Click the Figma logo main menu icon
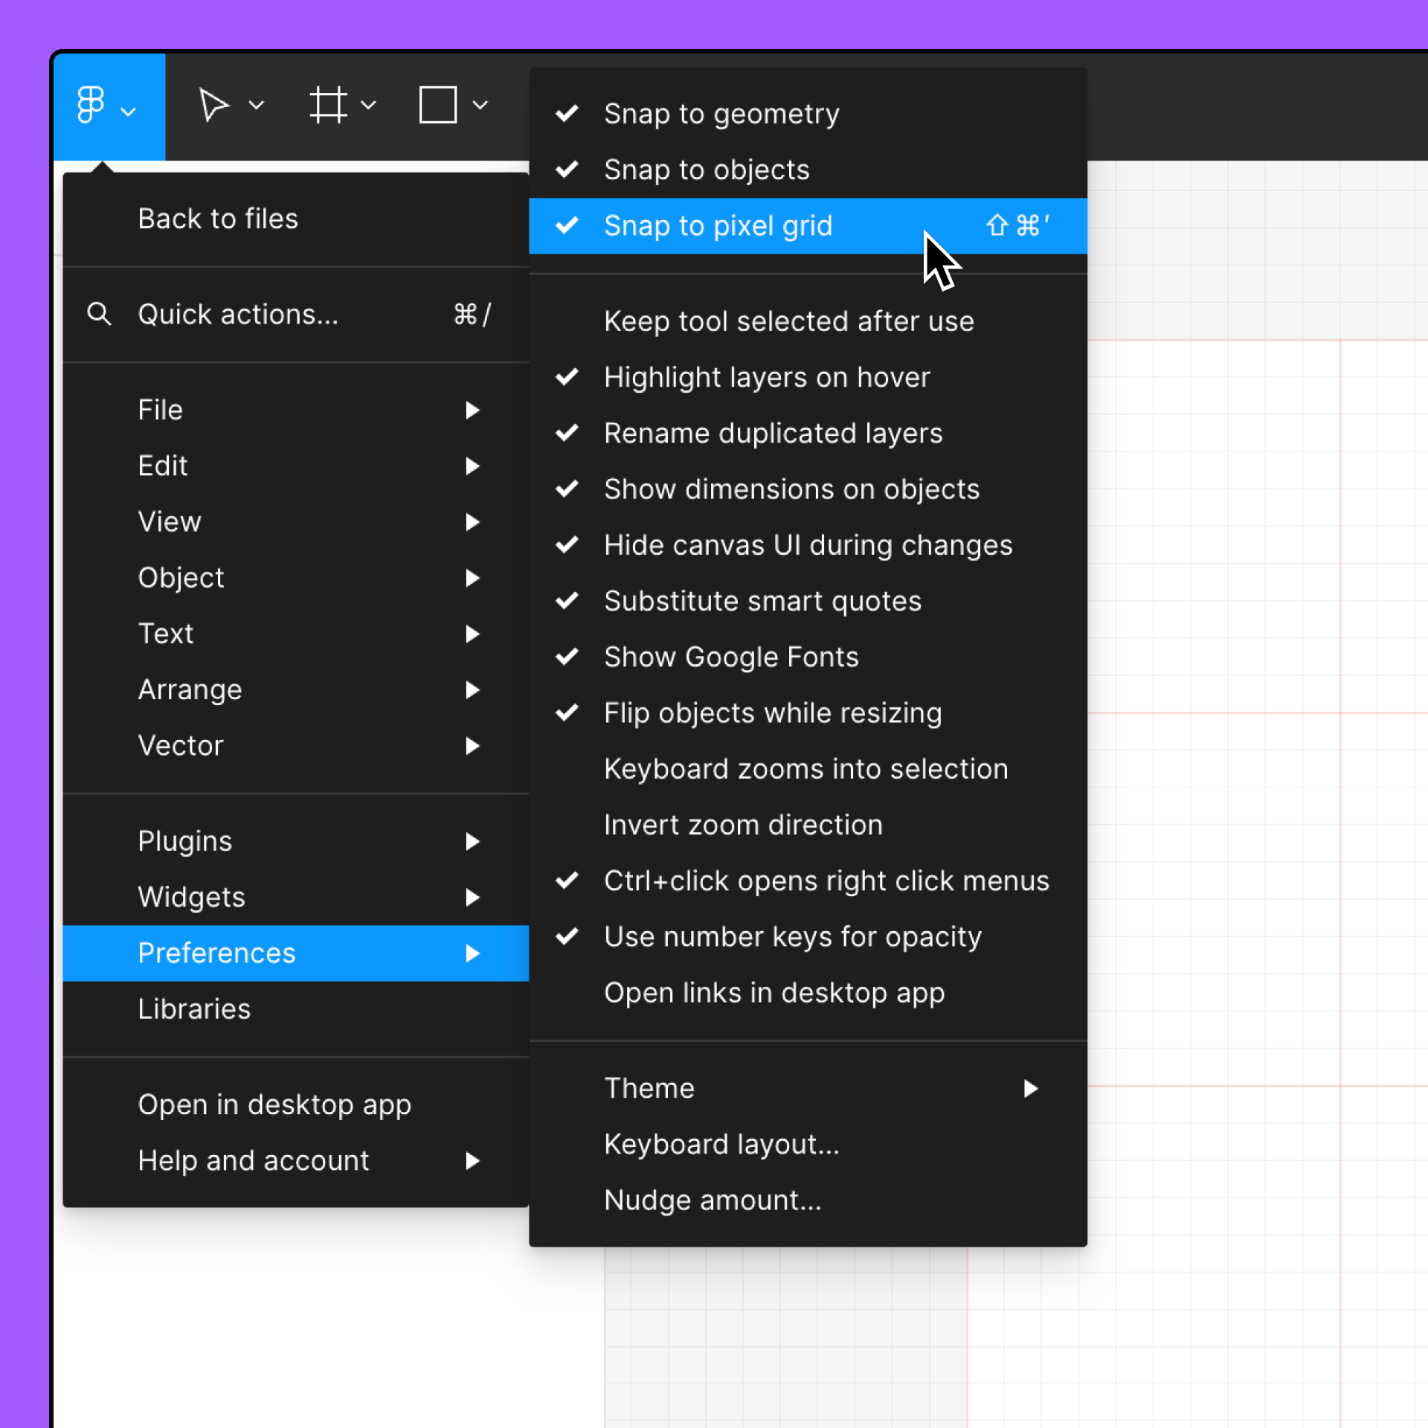 (91, 105)
